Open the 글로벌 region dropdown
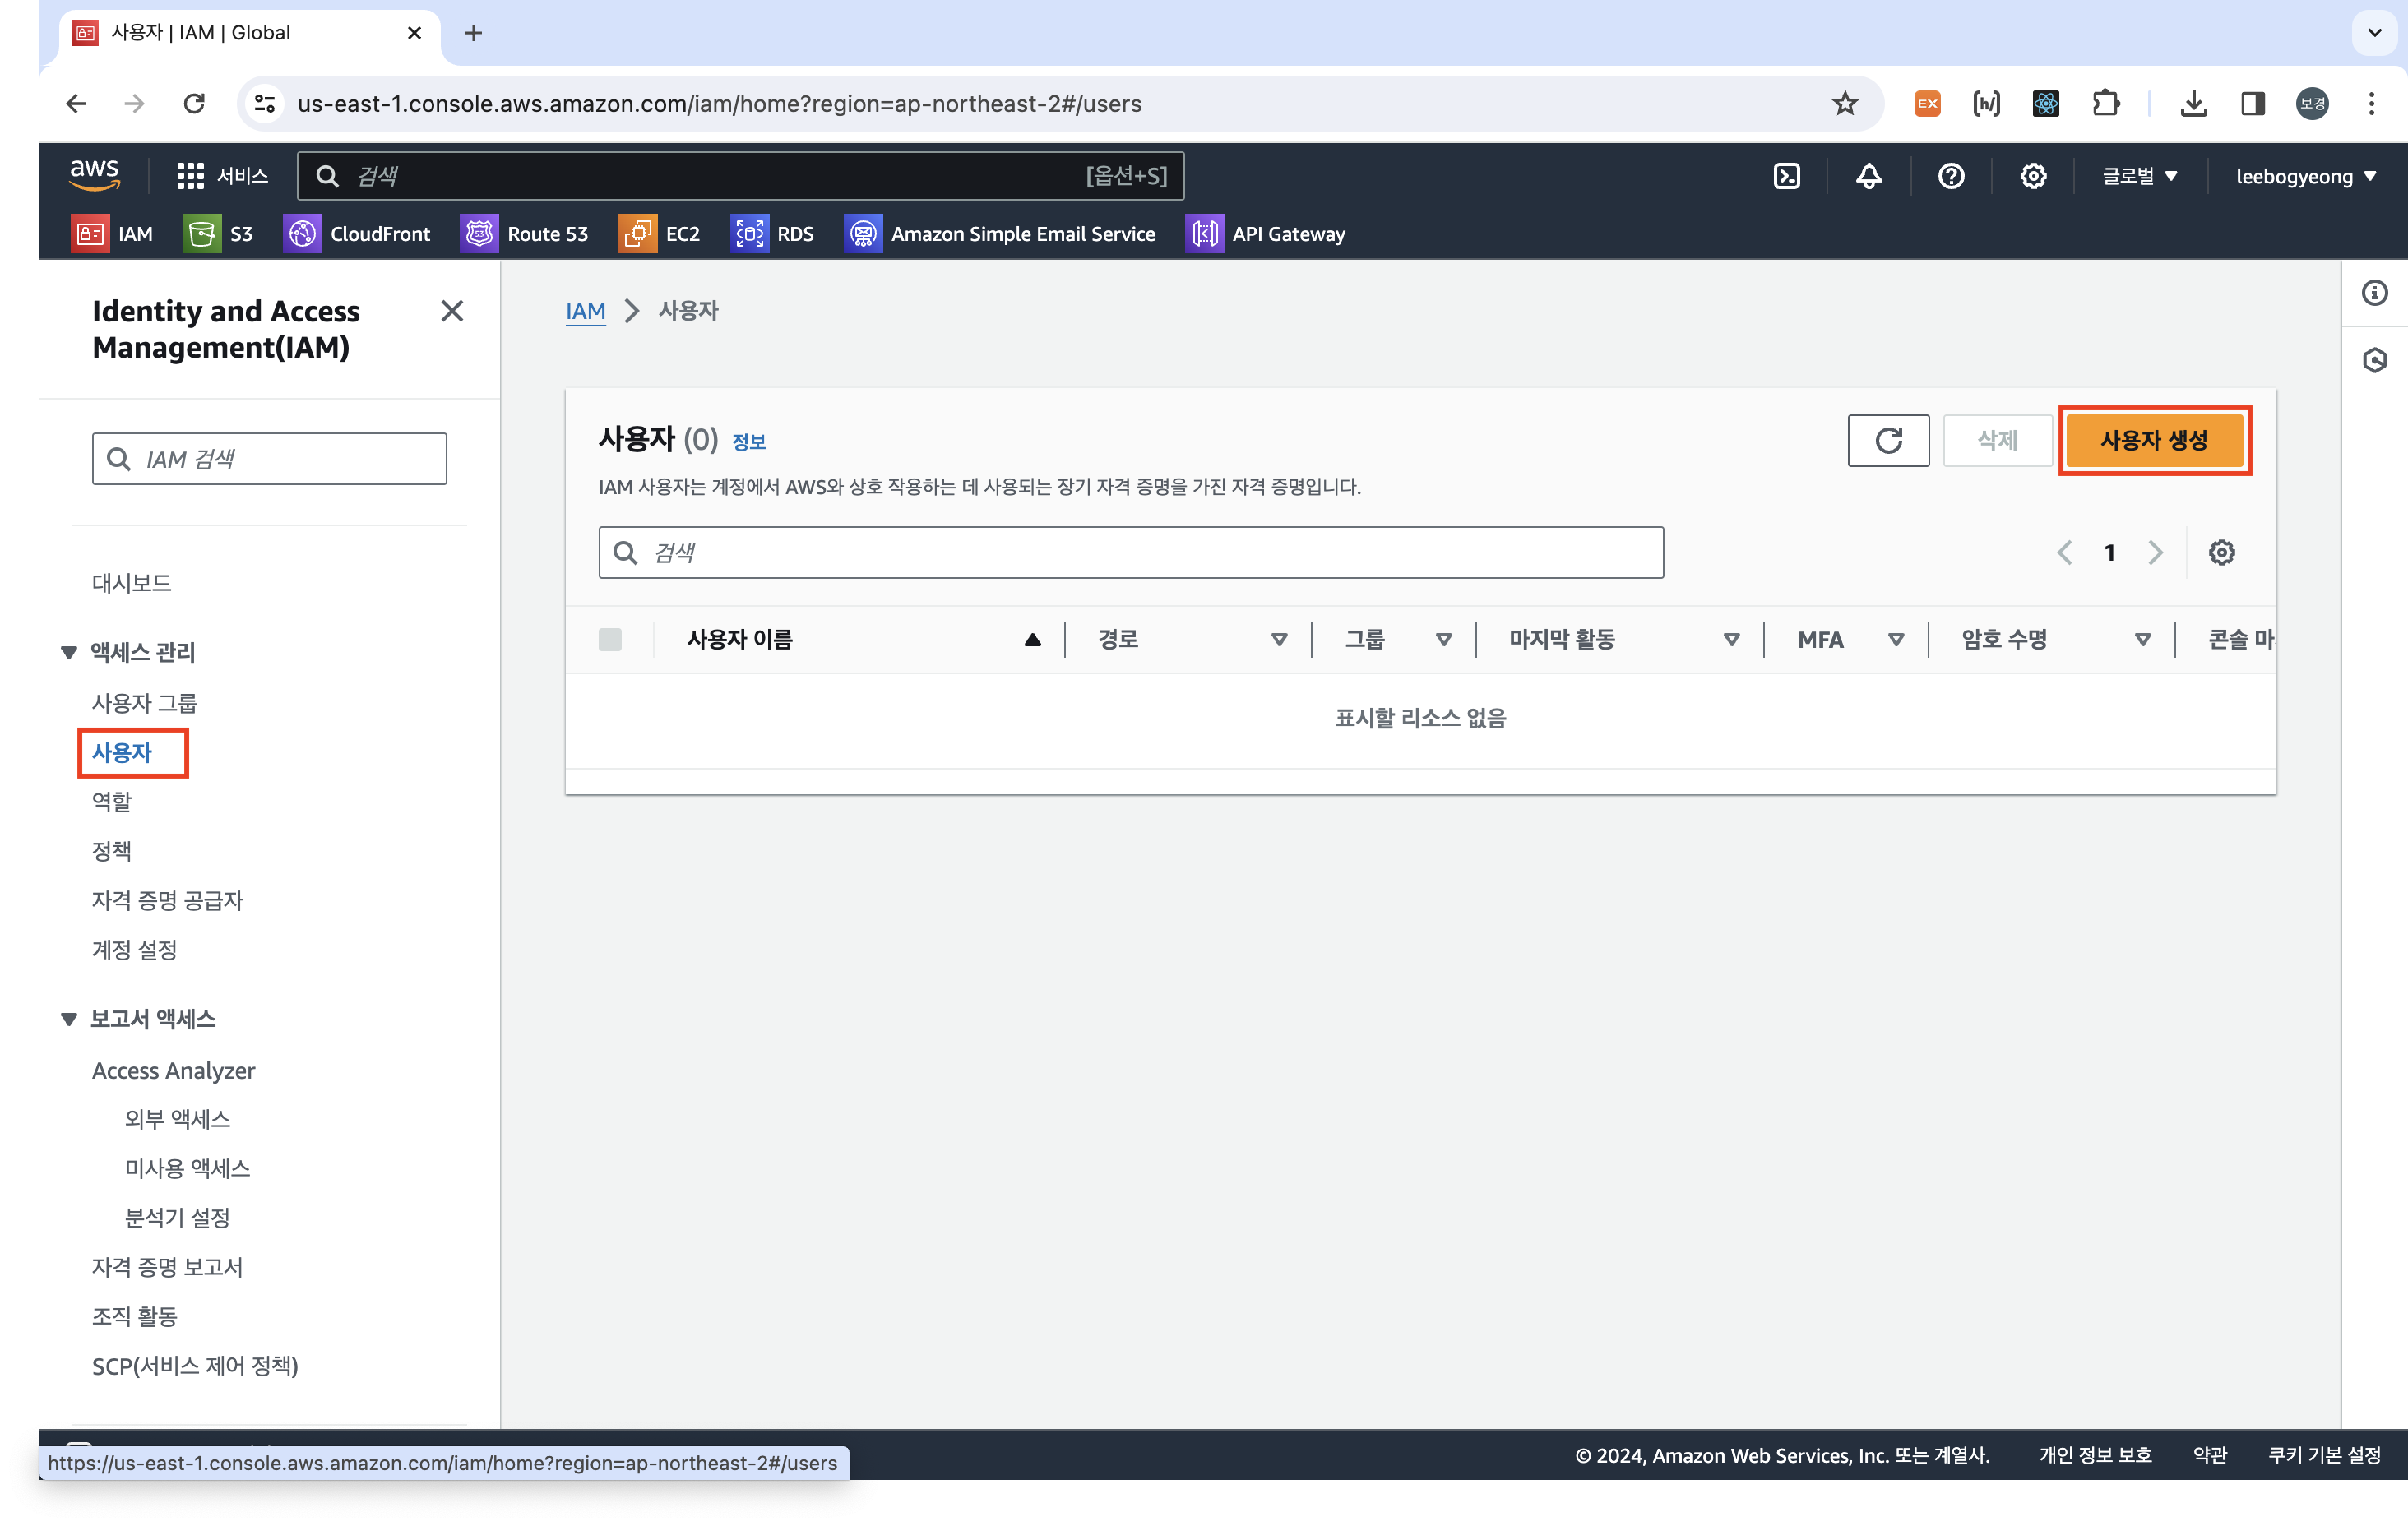The width and height of the screenshot is (2408, 1526). [2139, 176]
